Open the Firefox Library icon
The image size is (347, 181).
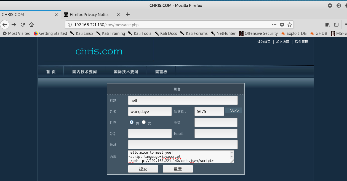pyautogui.click(x=327, y=25)
